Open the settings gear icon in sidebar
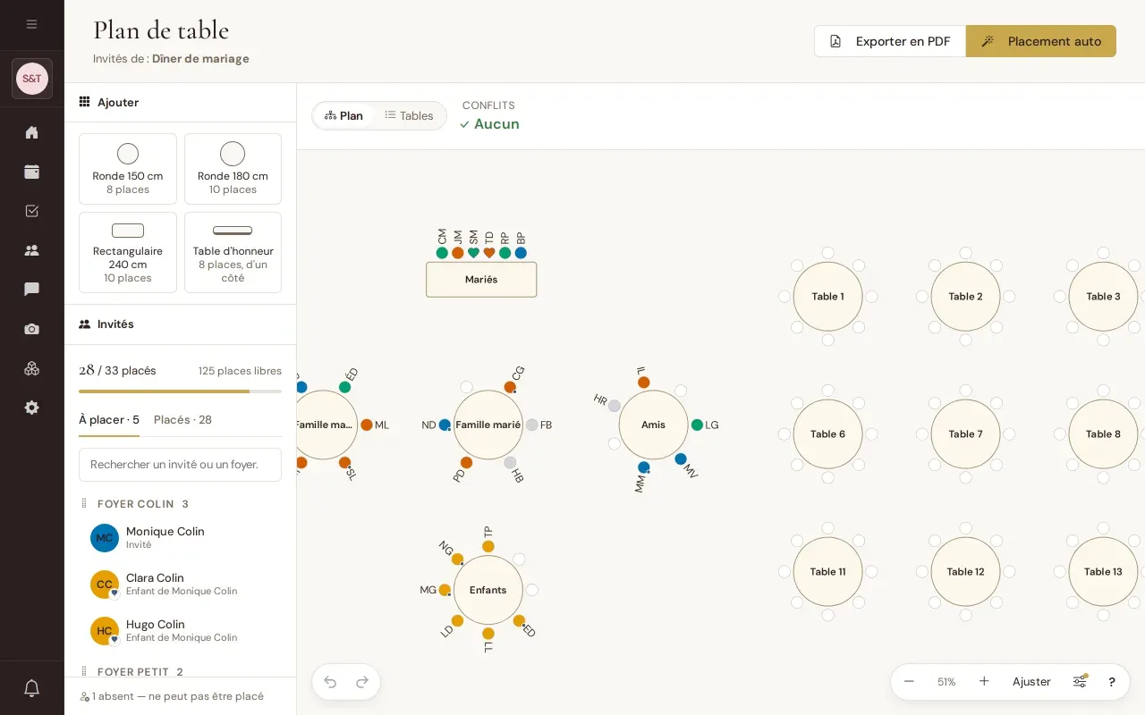Image resolution: width=1145 pixels, height=715 pixels. tap(32, 408)
